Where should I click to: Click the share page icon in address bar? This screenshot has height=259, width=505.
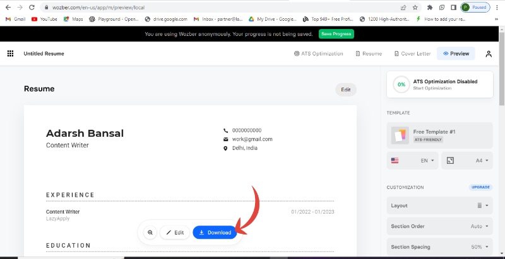pyautogui.click(x=403, y=7)
